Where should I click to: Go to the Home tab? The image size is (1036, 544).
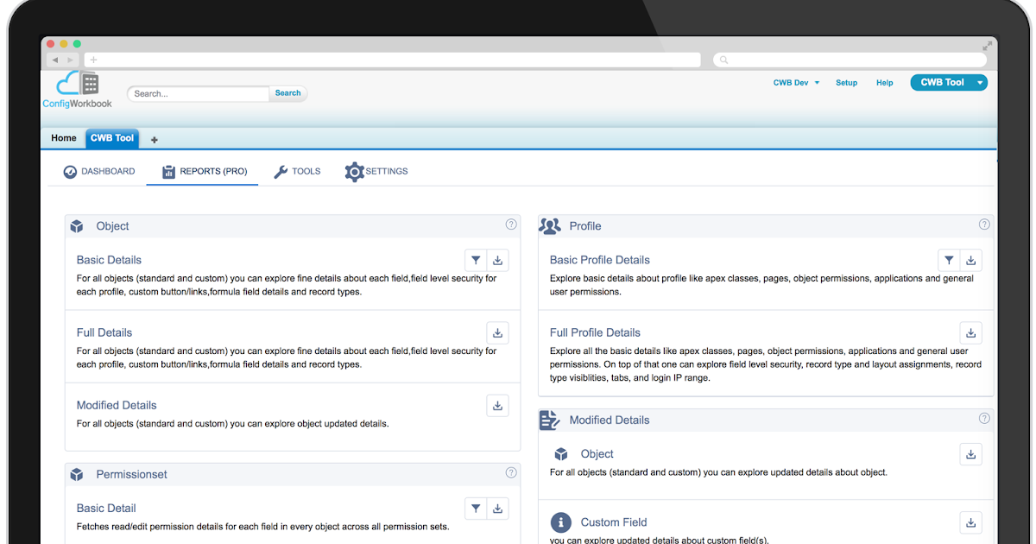point(64,138)
